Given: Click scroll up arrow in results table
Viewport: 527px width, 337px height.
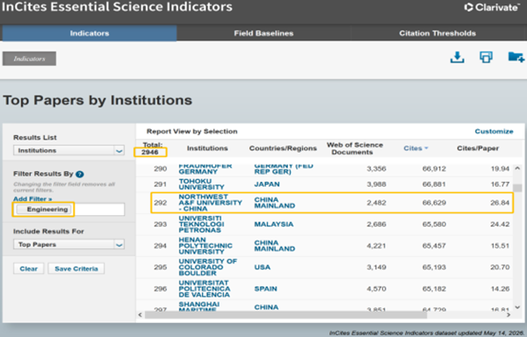Looking at the screenshot, I should pos(517,168).
